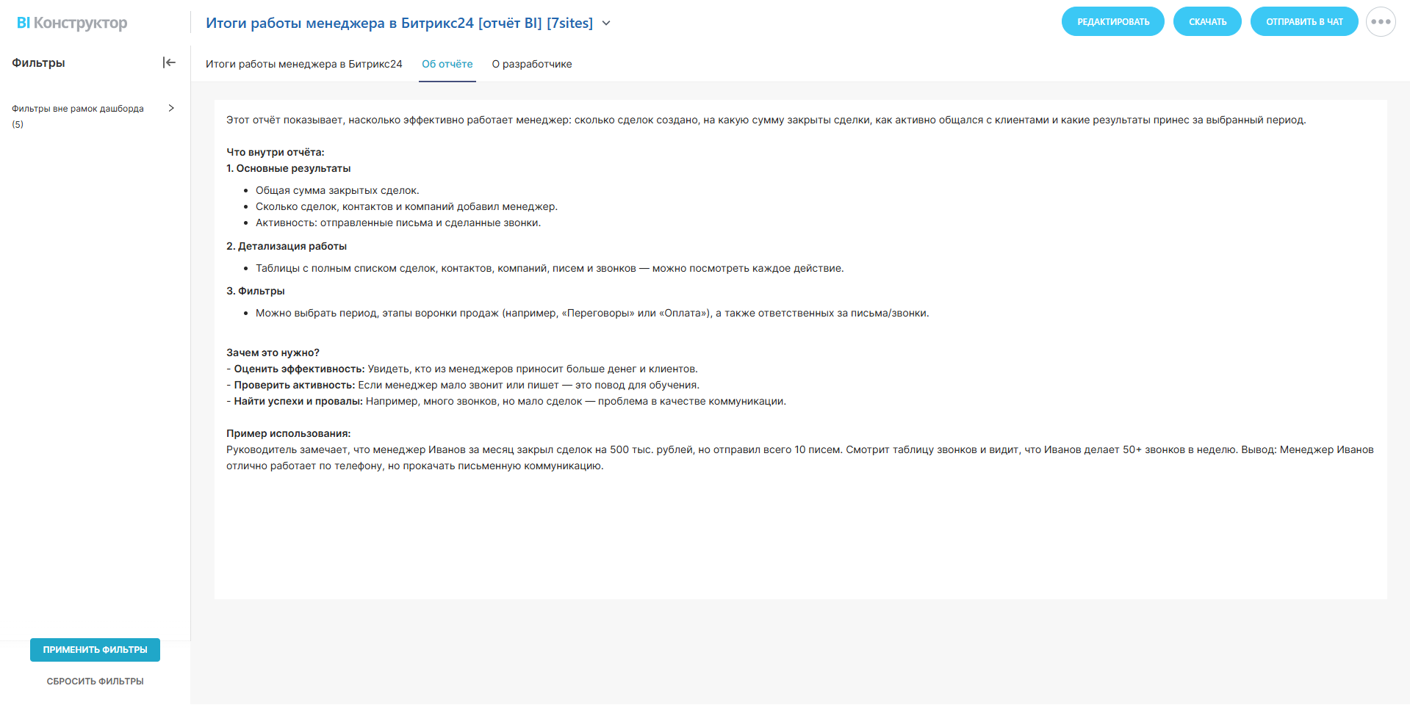Click the report title Итоги работы менеджера [7sites]
This screenshot has height=705, width=1410.
[399, 23]
